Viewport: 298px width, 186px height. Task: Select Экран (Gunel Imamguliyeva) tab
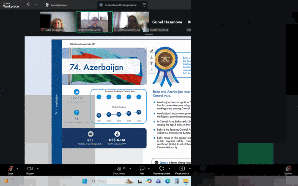(120, 5)
